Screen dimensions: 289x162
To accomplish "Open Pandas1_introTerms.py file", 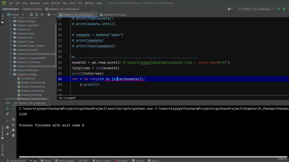I will click(x=33, y=82).
